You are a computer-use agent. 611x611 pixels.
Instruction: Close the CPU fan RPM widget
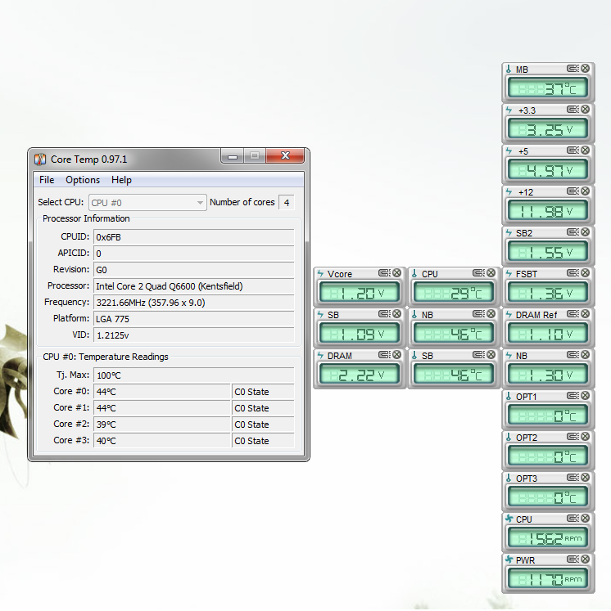tap(585, 519)
